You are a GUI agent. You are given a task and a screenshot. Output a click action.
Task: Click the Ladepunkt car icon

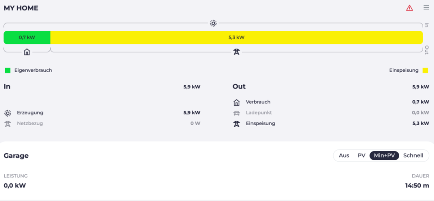point(237,113)
